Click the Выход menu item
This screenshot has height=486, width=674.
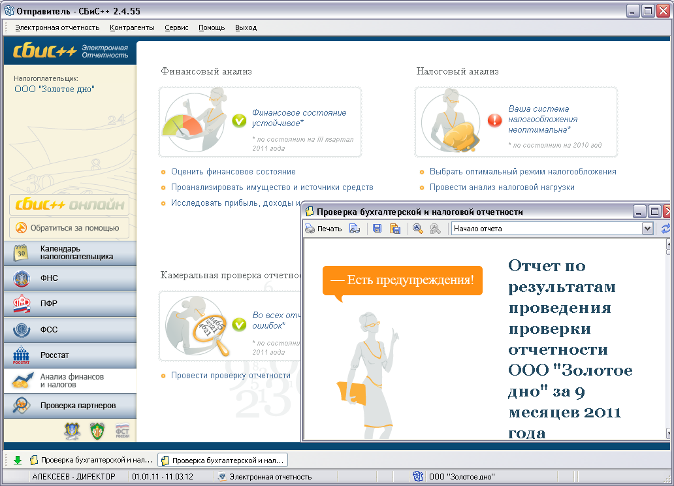(246, 27)
